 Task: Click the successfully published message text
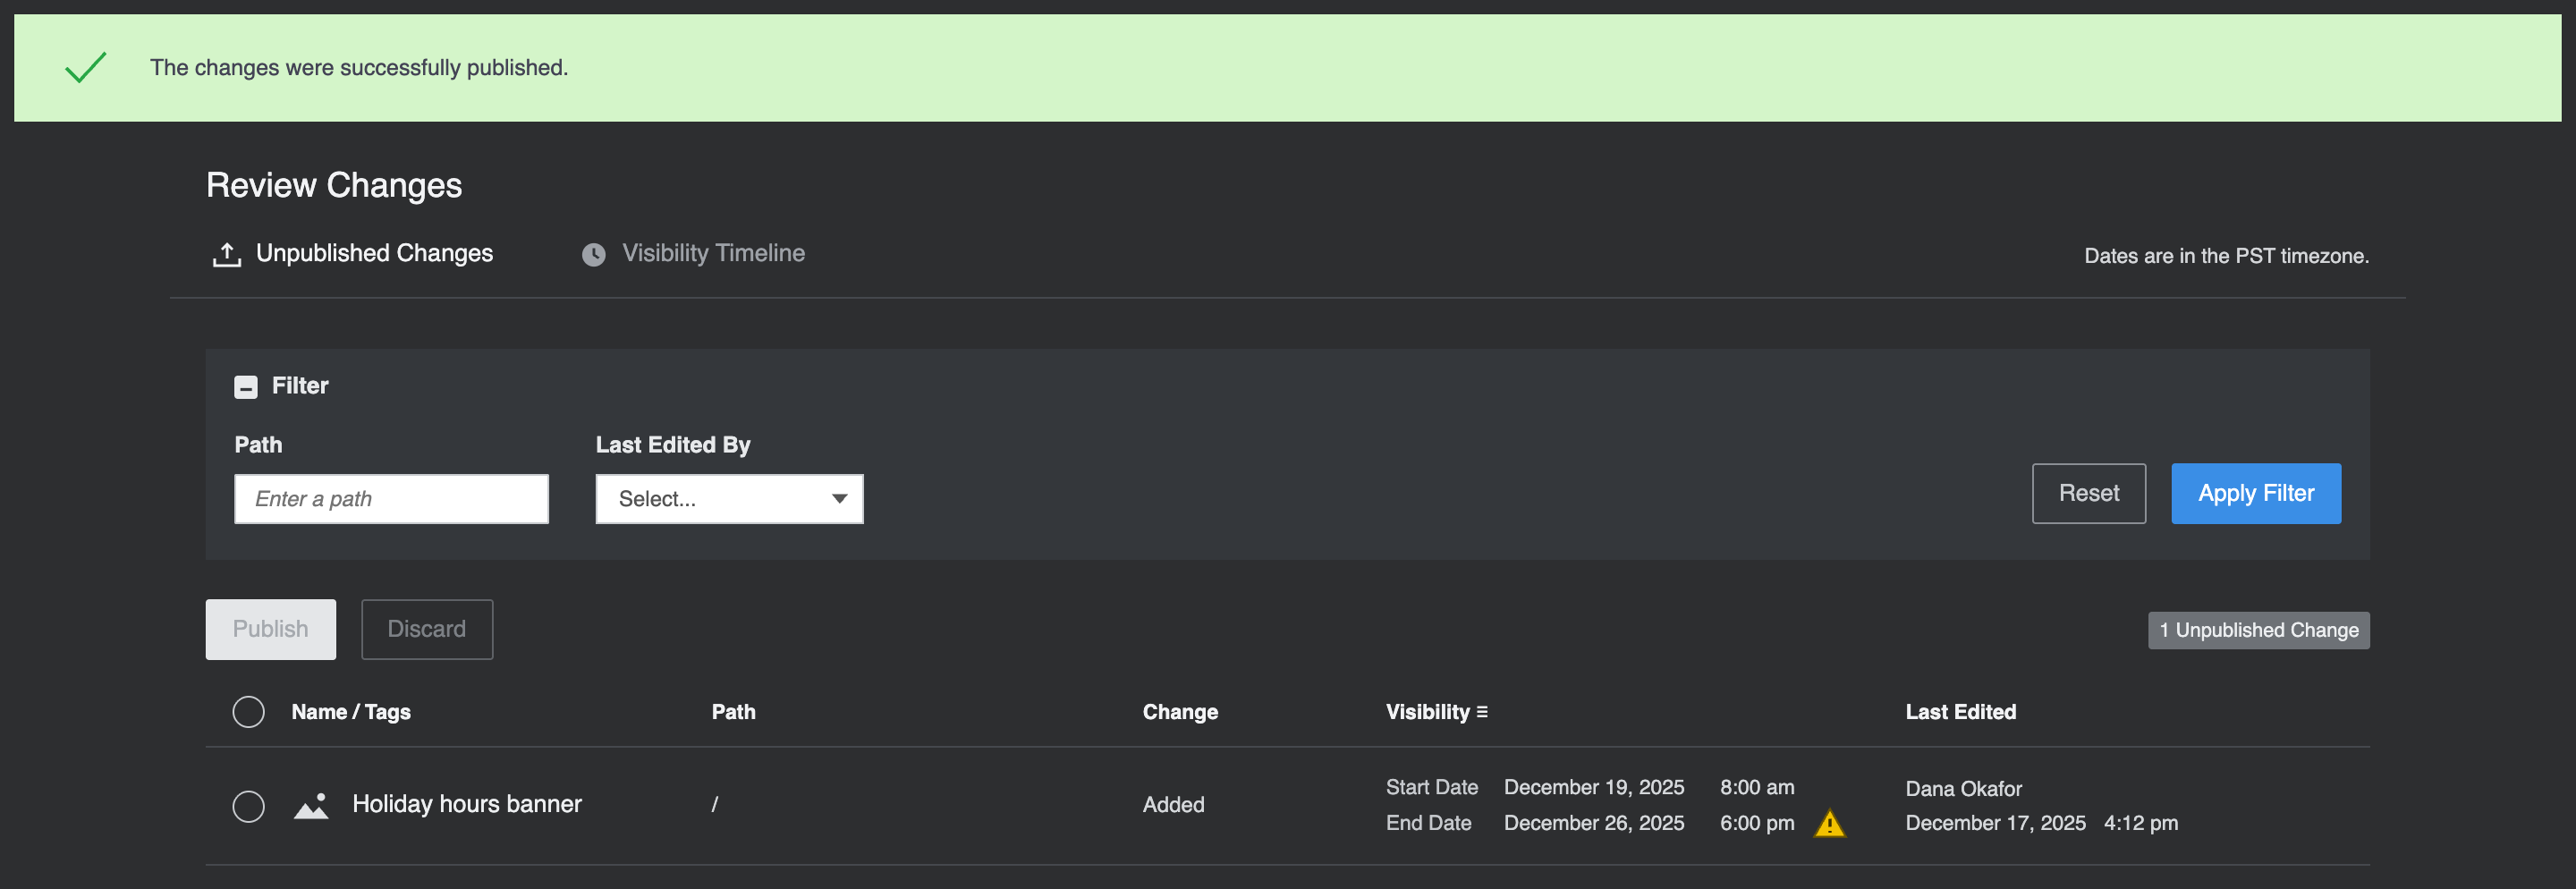(359, 67)
